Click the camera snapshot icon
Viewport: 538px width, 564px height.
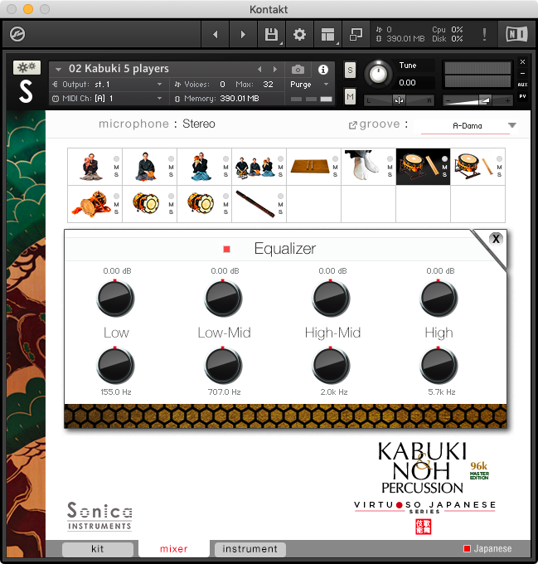[298, 69]
